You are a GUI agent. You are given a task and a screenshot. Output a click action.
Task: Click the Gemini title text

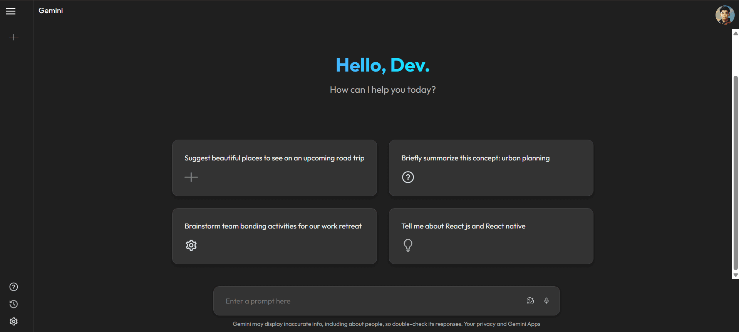tap(50, 11)
